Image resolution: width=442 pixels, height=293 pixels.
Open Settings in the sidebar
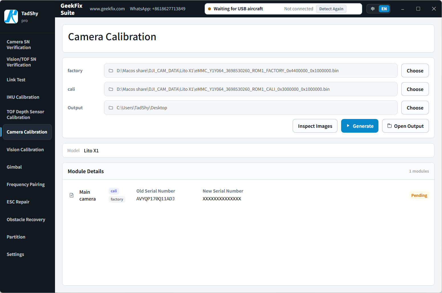27,254
